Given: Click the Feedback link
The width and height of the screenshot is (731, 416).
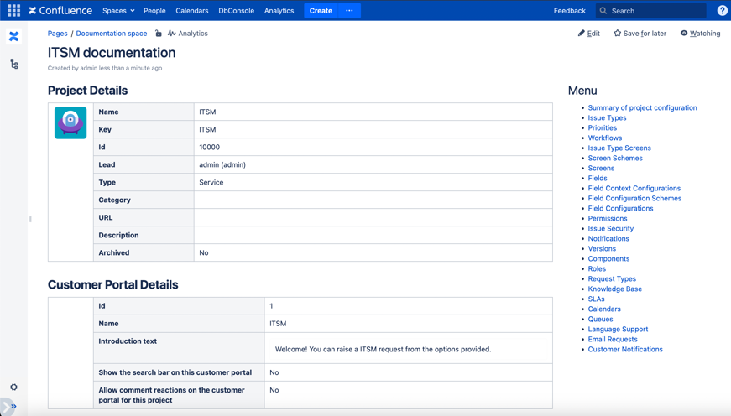Looking at the screenshot, I should tap(570, 11).
